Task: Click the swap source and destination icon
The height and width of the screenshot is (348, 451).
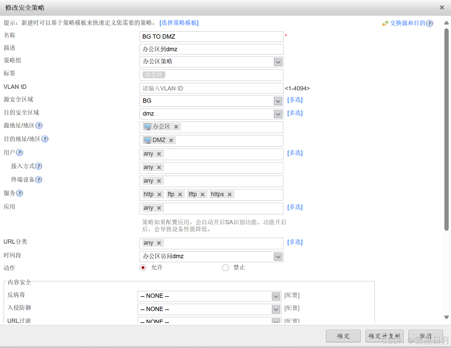Action: (385, 23)
